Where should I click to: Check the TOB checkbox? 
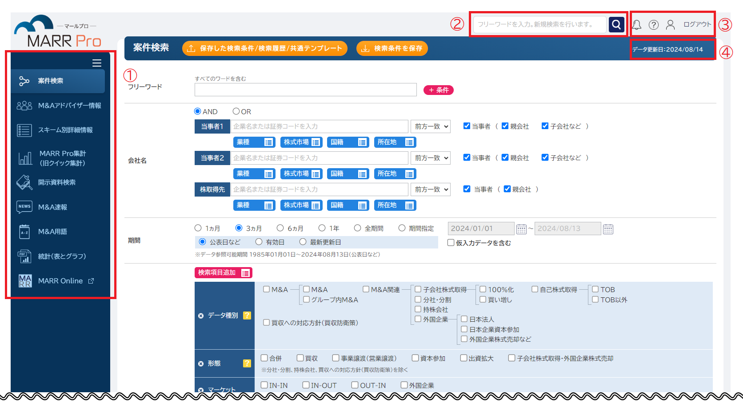tap(595, 289)
